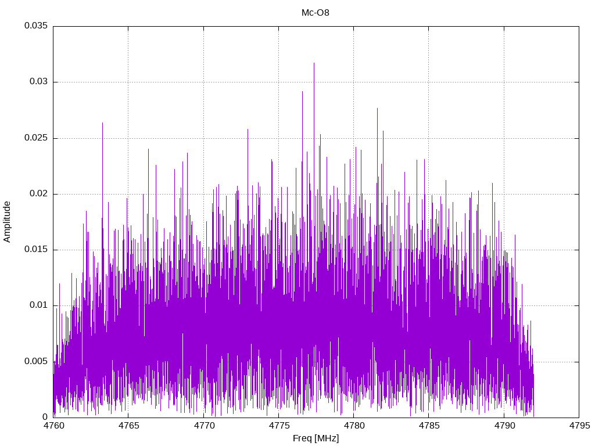Click the 4760 x-axis tick label
Image resolution: width=595 pixels, height=446 pixels.
[x=54, y=426]
